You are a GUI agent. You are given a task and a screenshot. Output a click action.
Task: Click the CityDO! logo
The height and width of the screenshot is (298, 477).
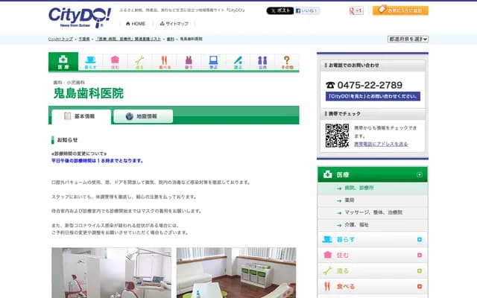pyautogui.click(x=80, y=18)
